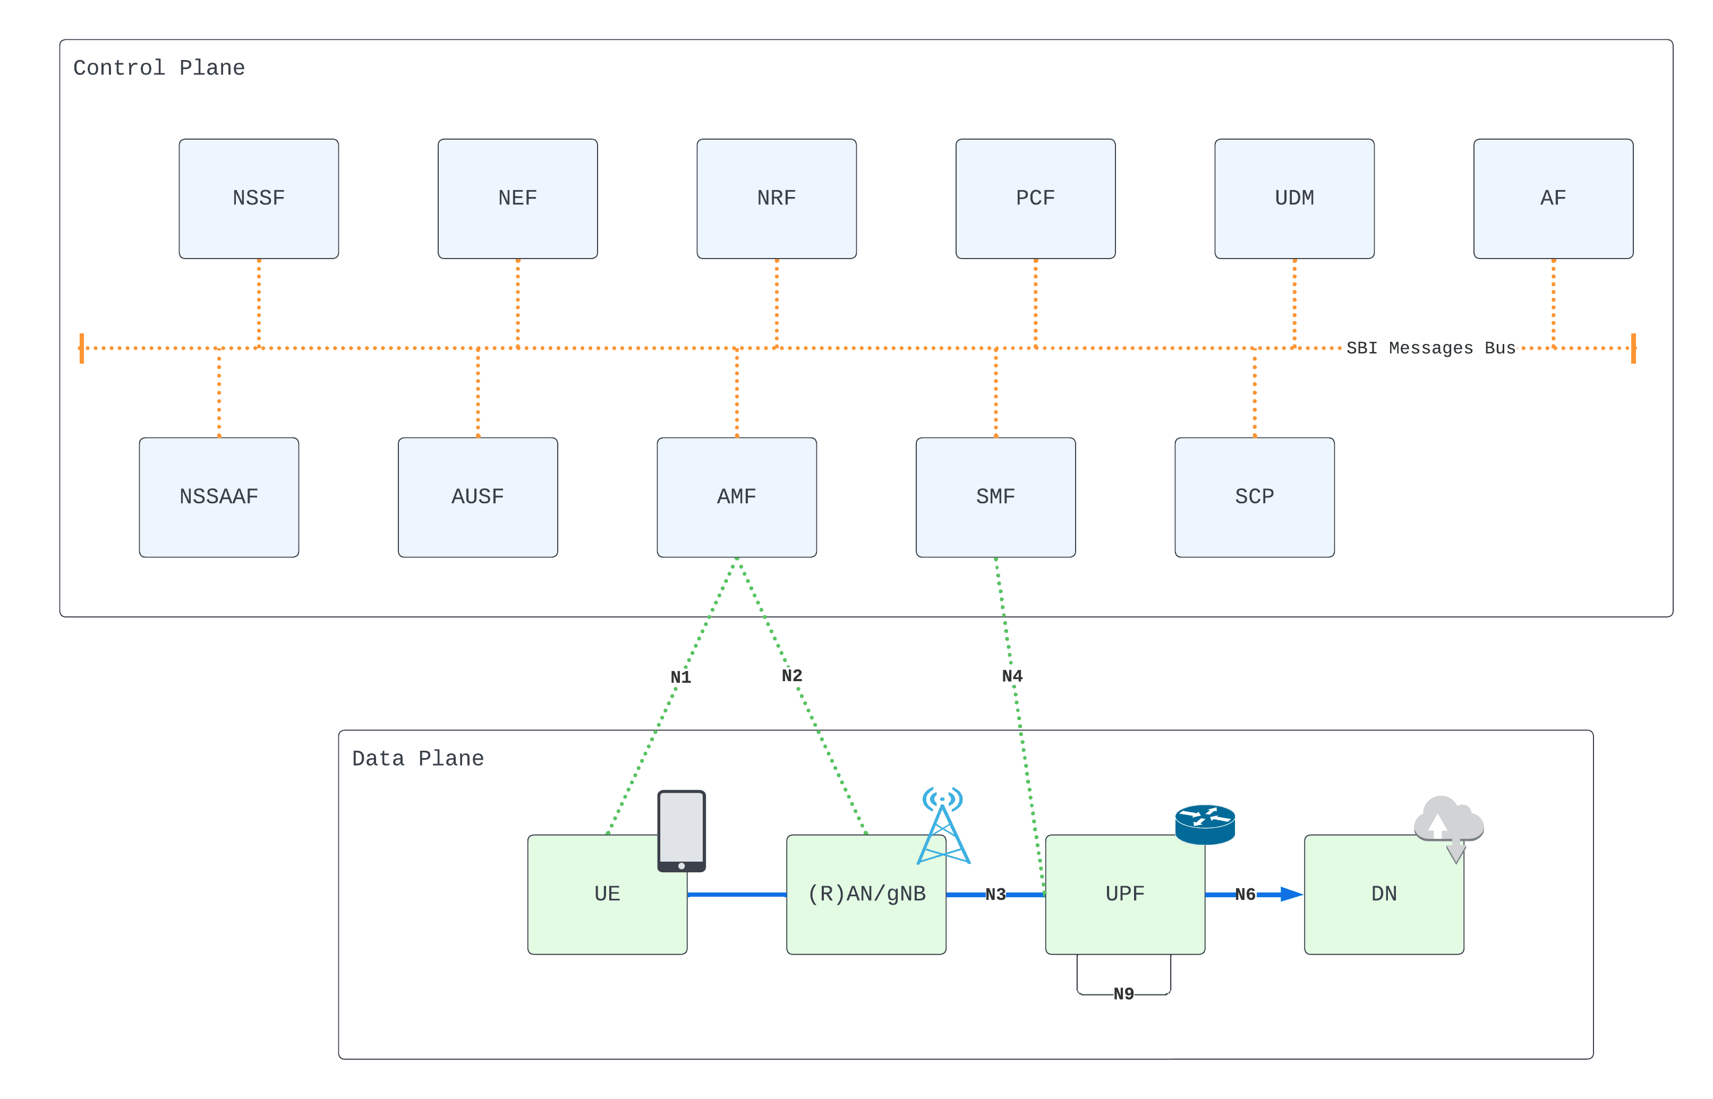Click the smartphone icon on UE
The width and height of the screenshot is (1713, 1099).
coord(681,830)
